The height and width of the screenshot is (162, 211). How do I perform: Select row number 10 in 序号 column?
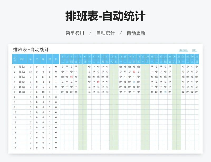tap(15, 112)
